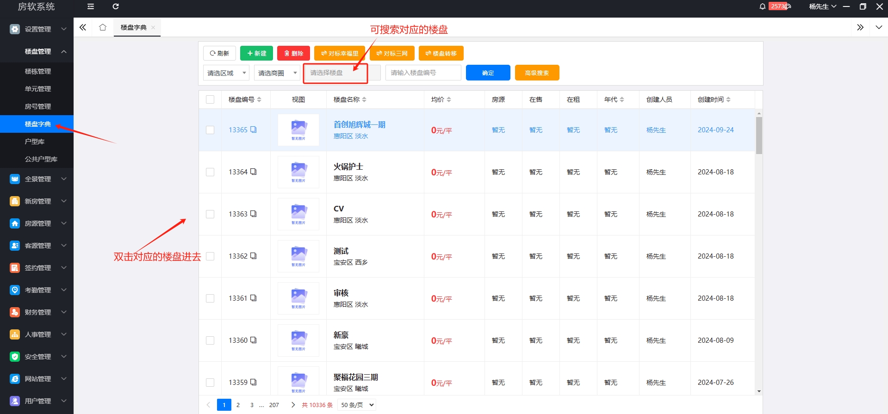
Task: Open 房号管理 in the sidebar
Action: 38,106
